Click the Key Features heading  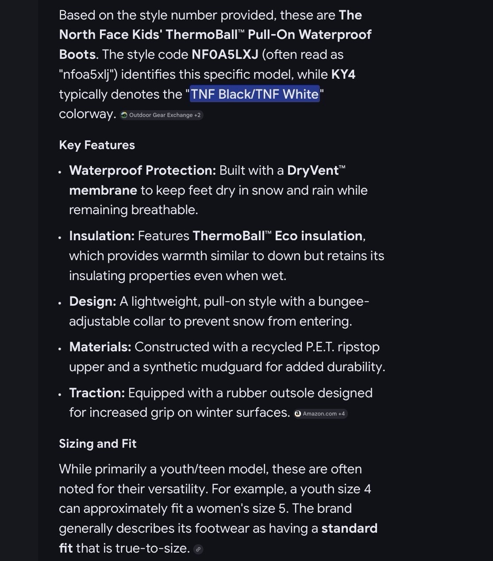(97, 145)
